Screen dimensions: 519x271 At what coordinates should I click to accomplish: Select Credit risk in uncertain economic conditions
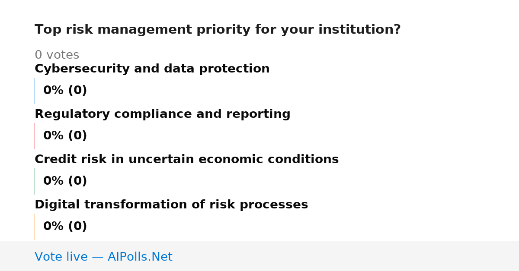point(187,160)
